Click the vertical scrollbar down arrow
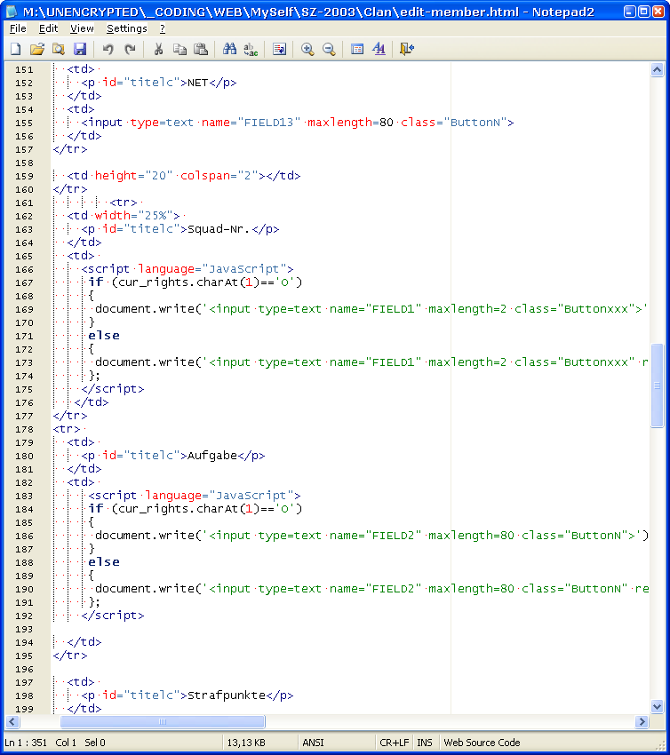670x755 pixels. 657,706
